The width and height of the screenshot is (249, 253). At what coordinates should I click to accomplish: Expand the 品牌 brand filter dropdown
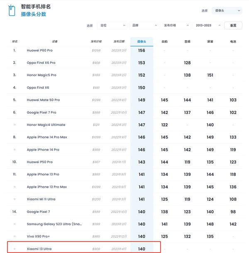144,25
